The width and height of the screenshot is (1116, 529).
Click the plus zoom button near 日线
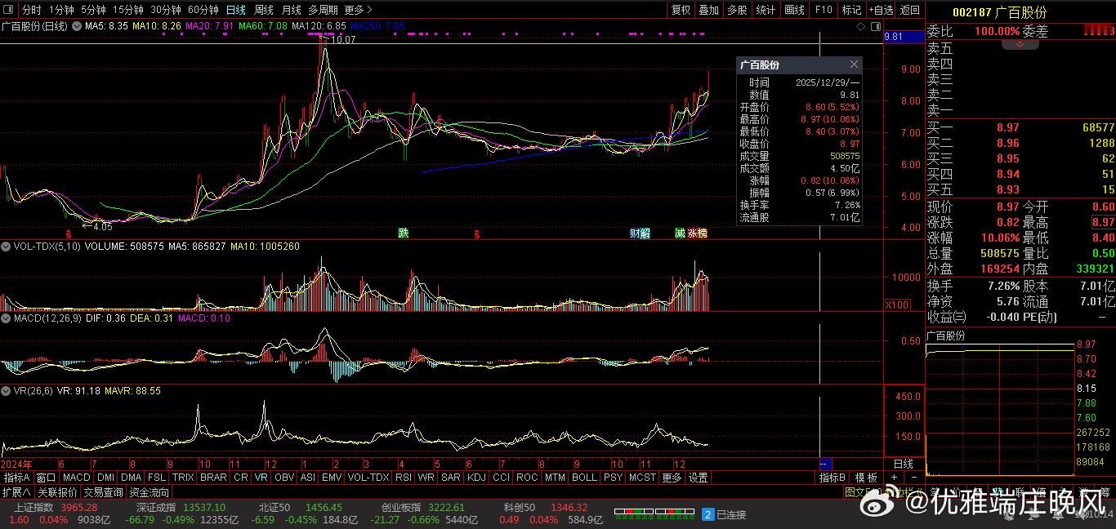click(x=894, y=477)
